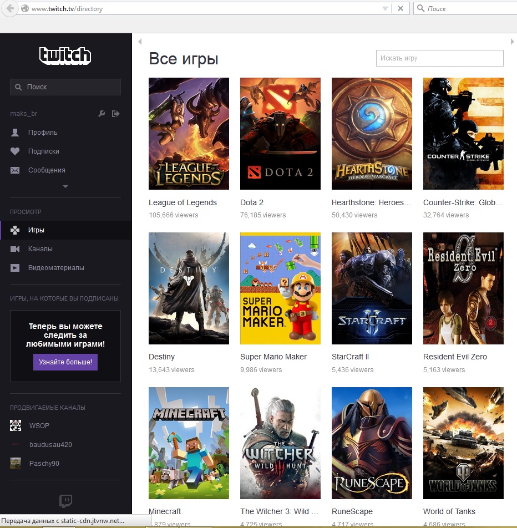Open the address bar history dropdown
This screenshot has height=528, width=517.
point(385,8)
